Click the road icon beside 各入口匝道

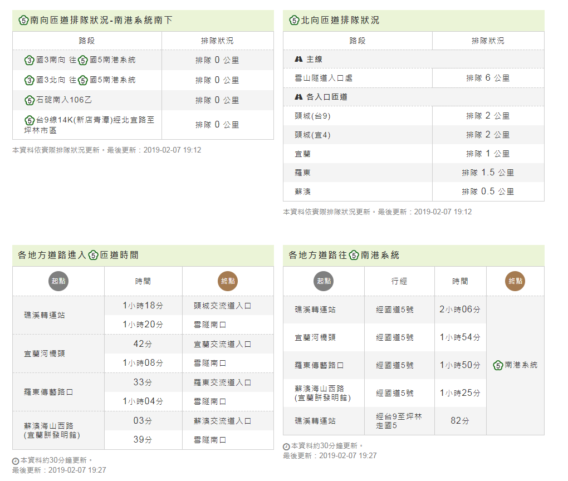pos(298,97)
